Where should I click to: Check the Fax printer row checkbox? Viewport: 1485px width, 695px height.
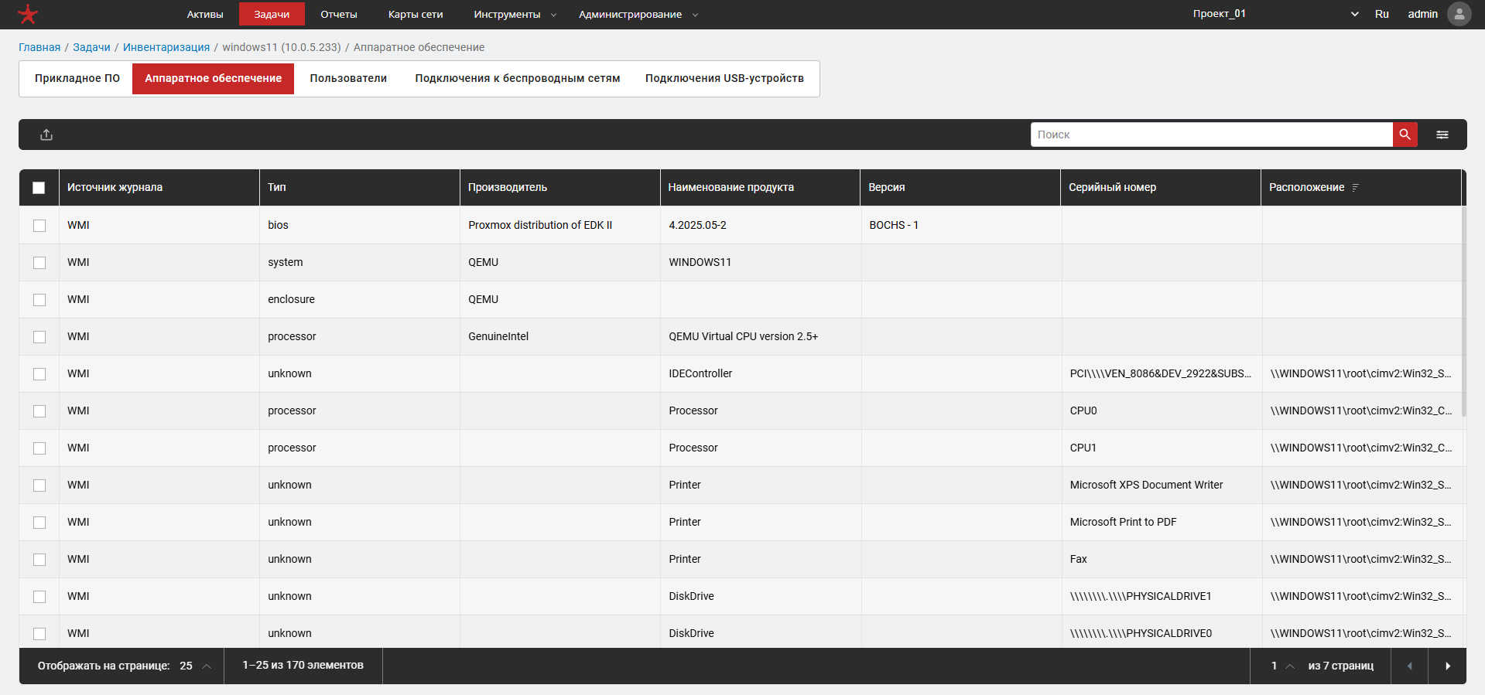click(x=39, y=560)
